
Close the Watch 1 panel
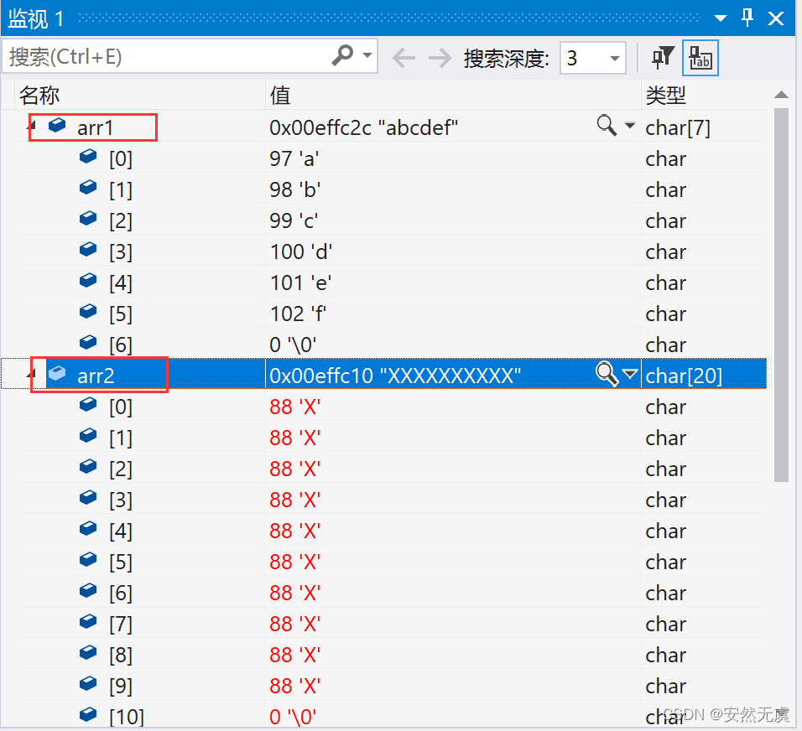[776, 18]
